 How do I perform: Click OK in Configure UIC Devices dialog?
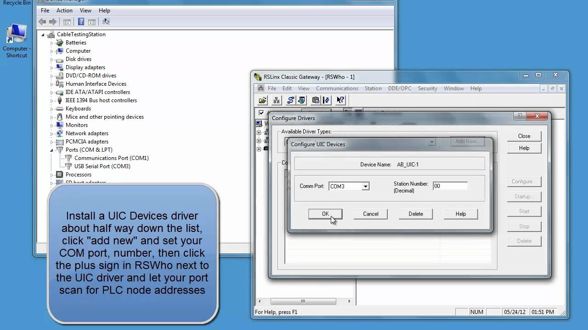click(x=325, y=214)
